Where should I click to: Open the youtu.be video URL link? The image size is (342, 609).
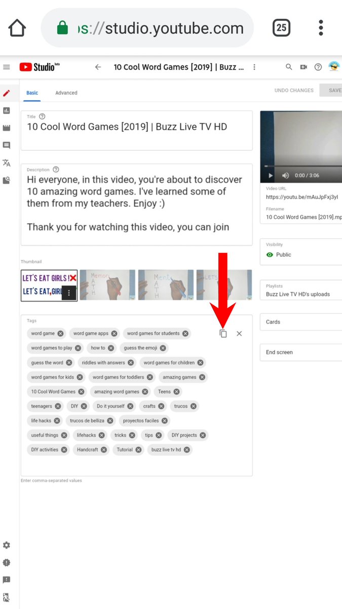302,197
